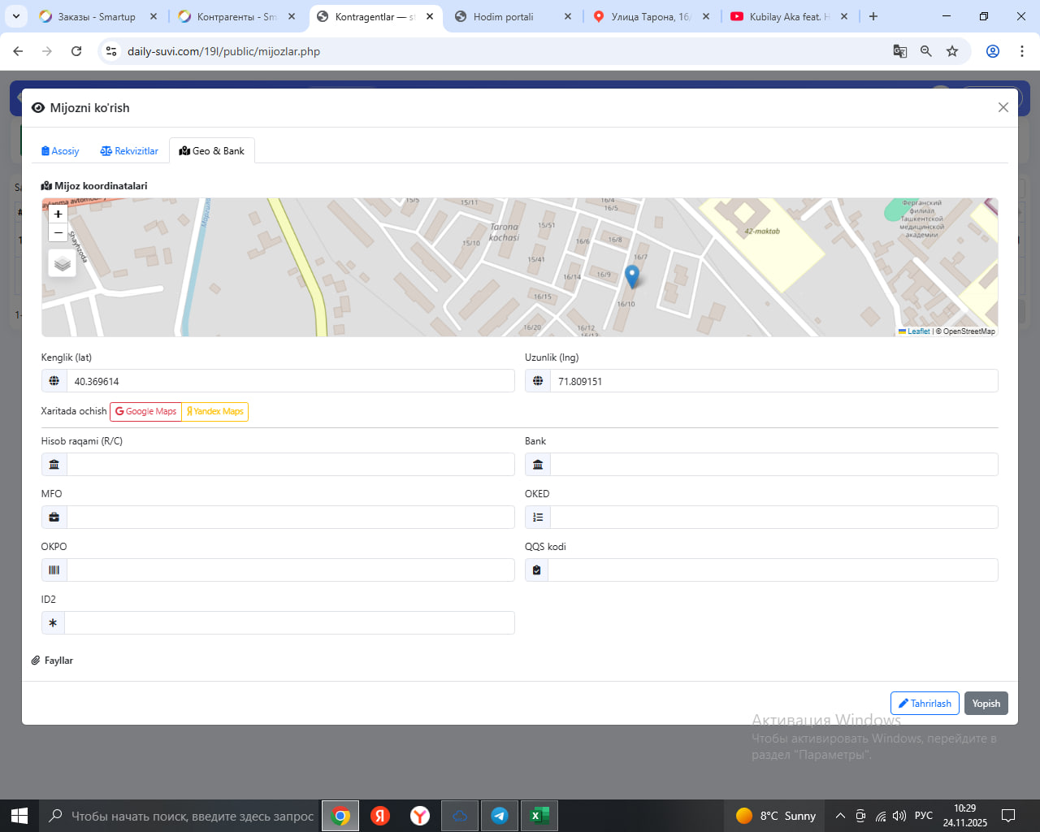Screen dimensions: 1040x832
Task: Open location in Yandex Maps
Action: (x=214, y=412)
